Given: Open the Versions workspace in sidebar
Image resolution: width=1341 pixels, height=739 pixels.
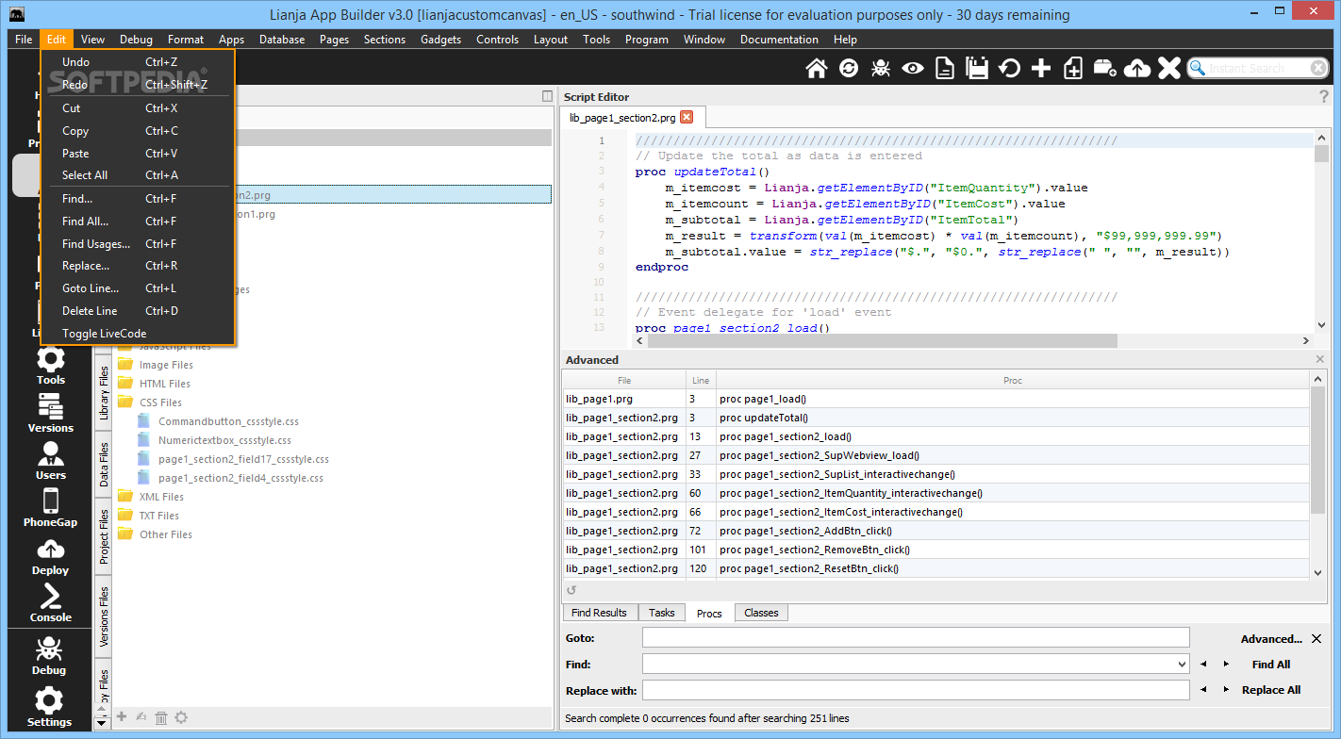Looking at the screenshot, I should click(x=50, y=413).
